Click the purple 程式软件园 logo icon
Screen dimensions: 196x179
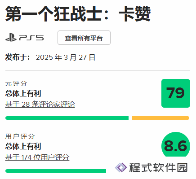pos(121,167)
